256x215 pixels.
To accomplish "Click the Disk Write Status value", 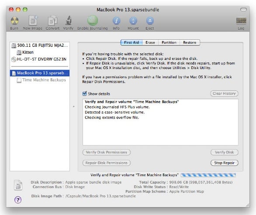I will click(x=179, y=187).
